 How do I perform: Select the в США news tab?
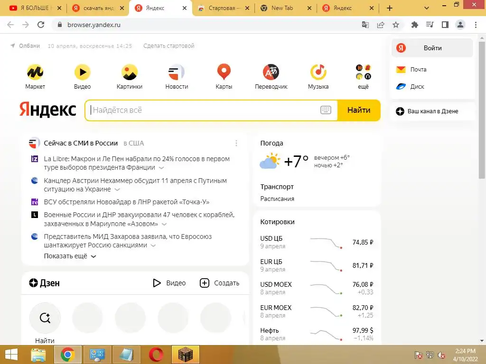pos(133,143)
